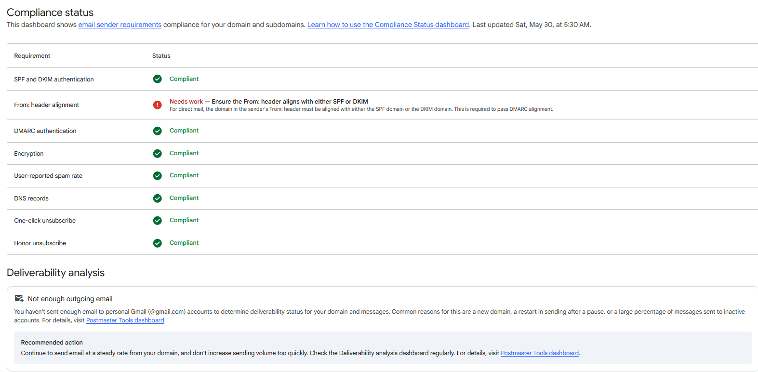
Task: Open the Postmaster Tools dashboard link after 'For details, visit'
Action: click(x=125, y=320)
